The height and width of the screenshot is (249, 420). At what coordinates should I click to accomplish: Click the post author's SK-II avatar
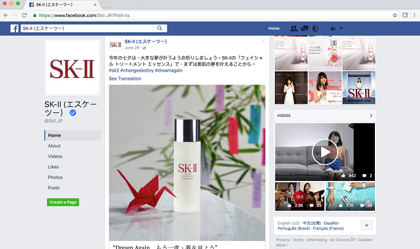(115, 44)
